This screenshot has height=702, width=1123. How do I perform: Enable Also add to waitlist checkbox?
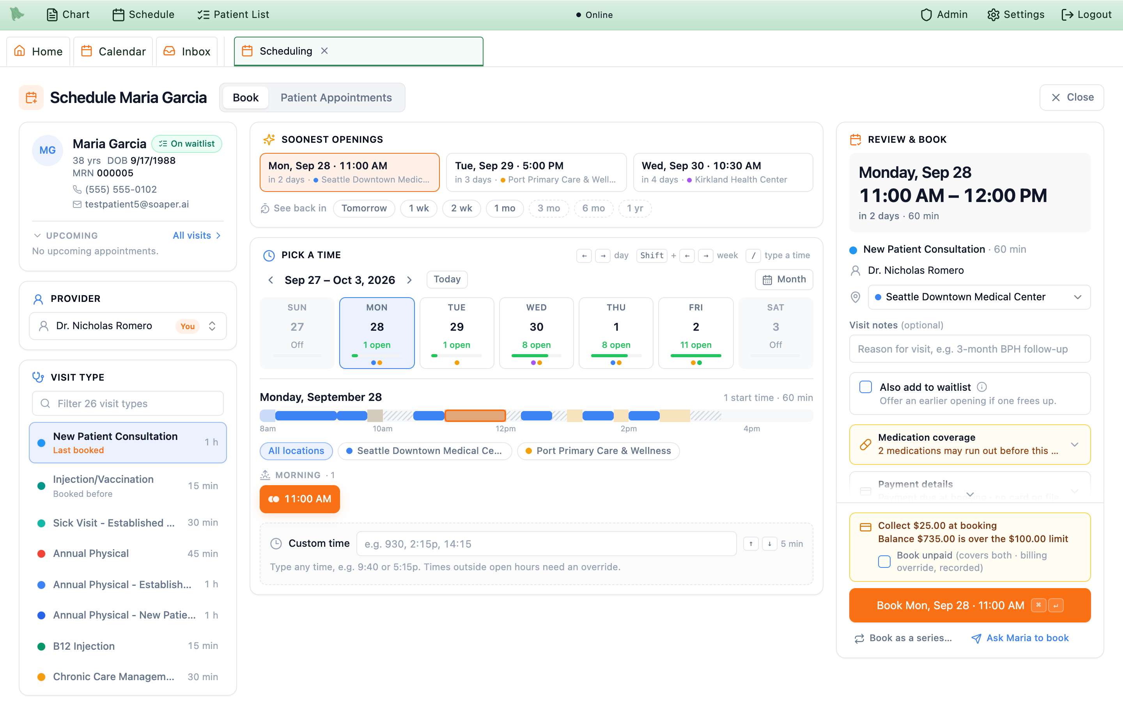coord(866,387)
